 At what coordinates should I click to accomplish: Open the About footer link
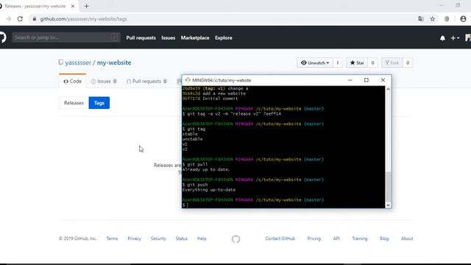tap(407, 239)
